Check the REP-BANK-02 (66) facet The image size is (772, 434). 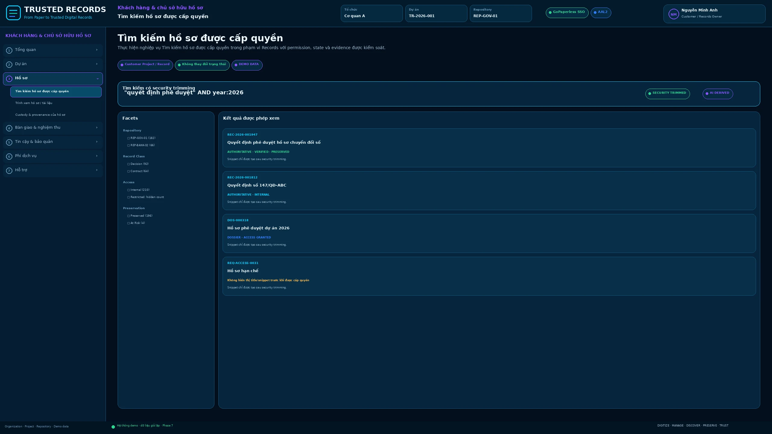click(128, 146)
